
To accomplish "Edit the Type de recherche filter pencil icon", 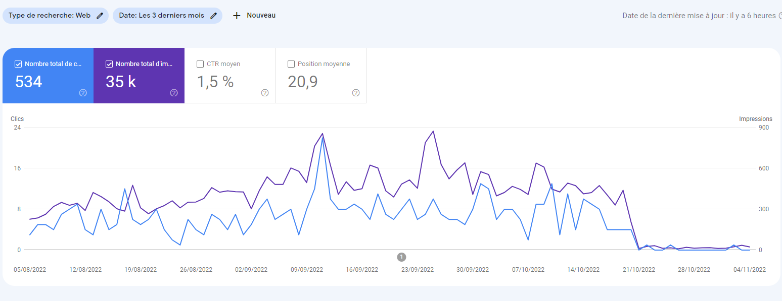I will click(x=100, y=16).
